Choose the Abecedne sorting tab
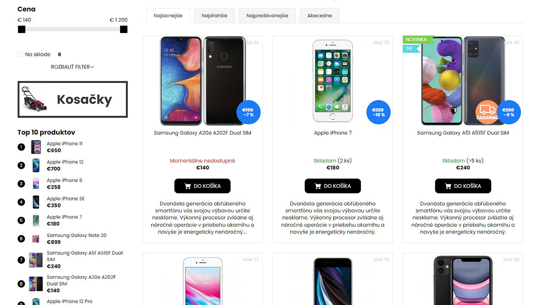543x305 pixels. pyautogui.click(x=319, y=15)
